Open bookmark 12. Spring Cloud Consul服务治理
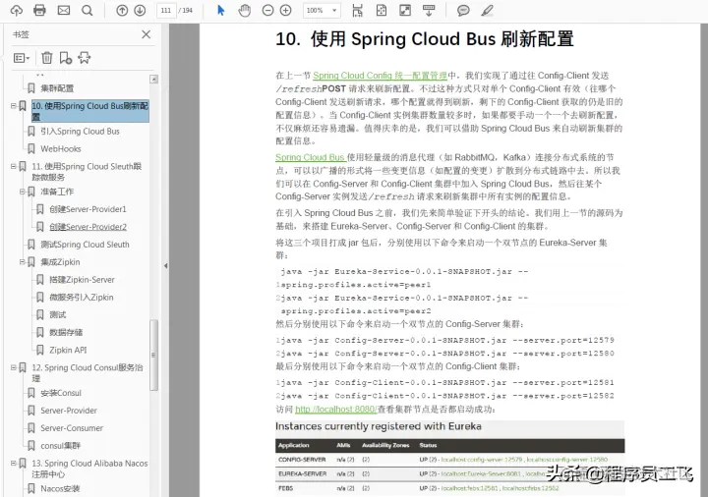The image size is (708, 497). click(88, 373)
